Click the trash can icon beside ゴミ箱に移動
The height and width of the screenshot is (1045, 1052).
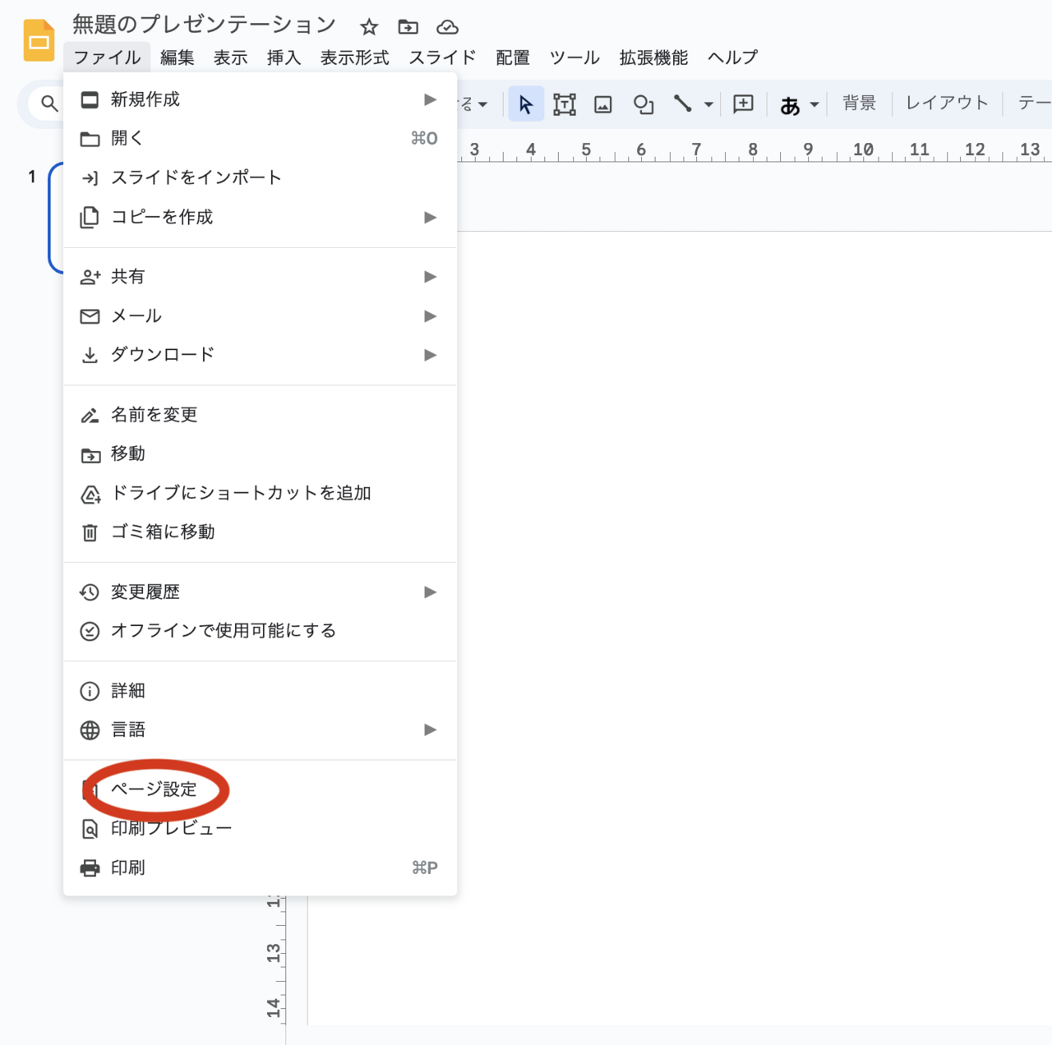coord(90,533)
